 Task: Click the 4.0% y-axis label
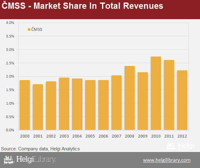coord(10,23)
